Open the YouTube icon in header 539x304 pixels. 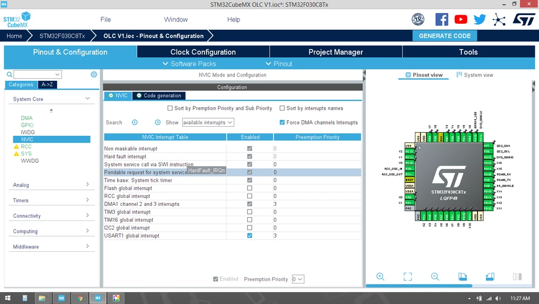(x=461, y=19)
